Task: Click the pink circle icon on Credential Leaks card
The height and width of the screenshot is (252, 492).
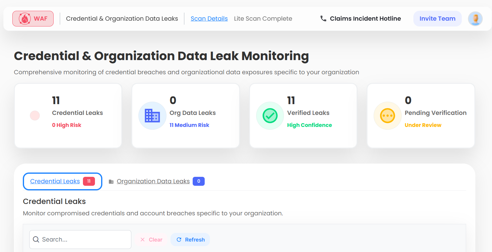Action: tap(35, 116)
